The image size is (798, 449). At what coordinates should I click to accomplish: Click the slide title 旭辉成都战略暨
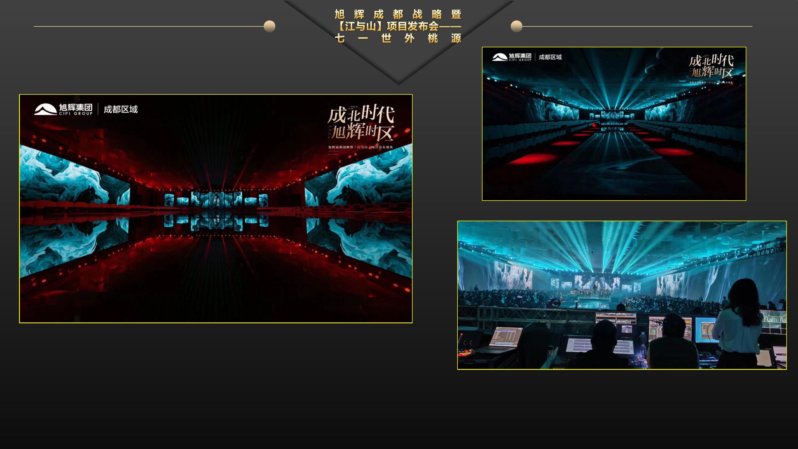tap(398, 14)
